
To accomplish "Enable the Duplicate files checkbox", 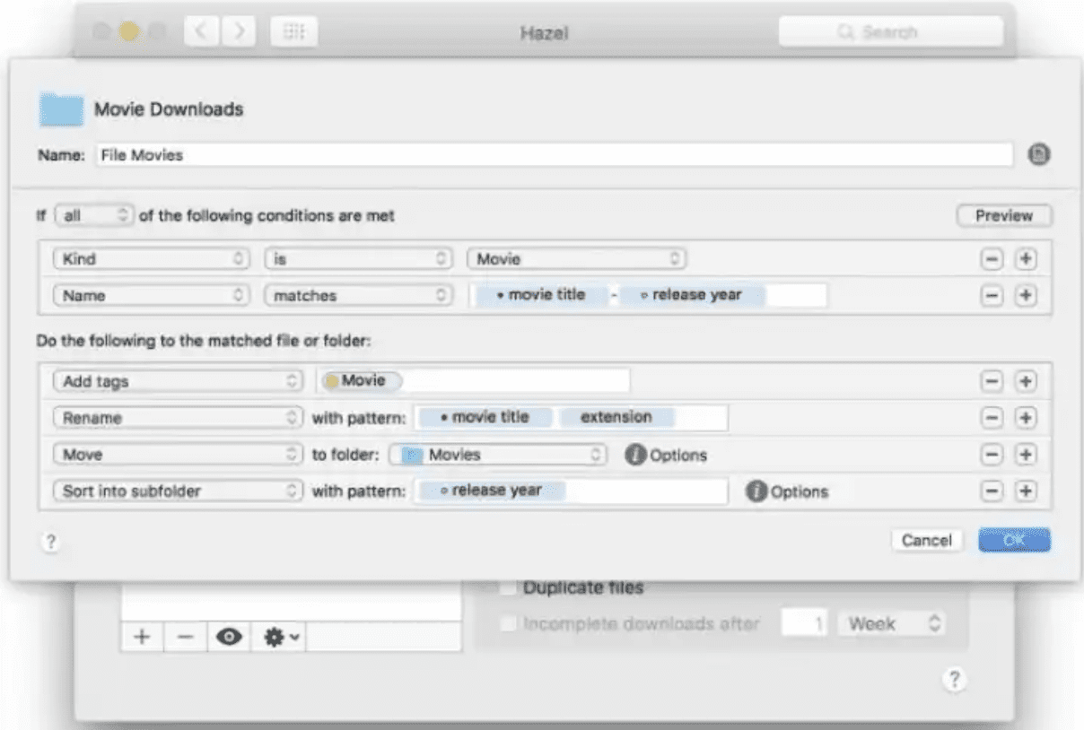I will [x=508, y=588].
